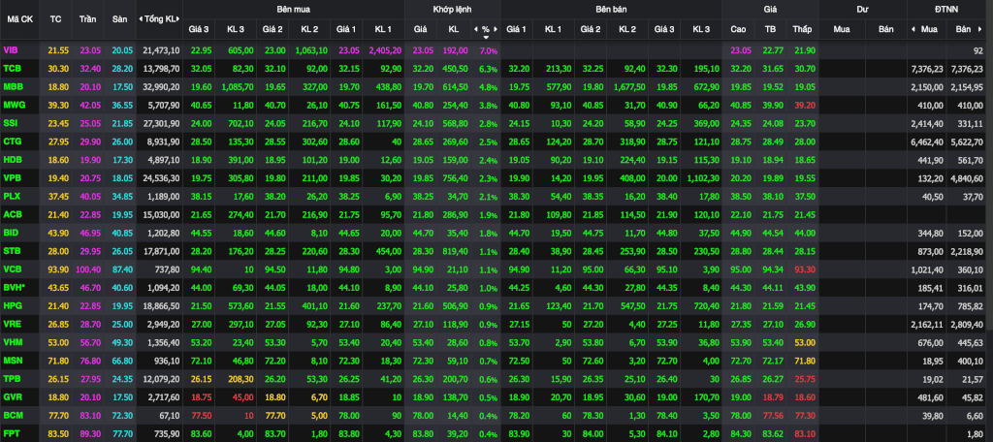993x442 pixels.
Task: Click HPG's total volume 18,866,50
Action: click(x=161, y=306)
